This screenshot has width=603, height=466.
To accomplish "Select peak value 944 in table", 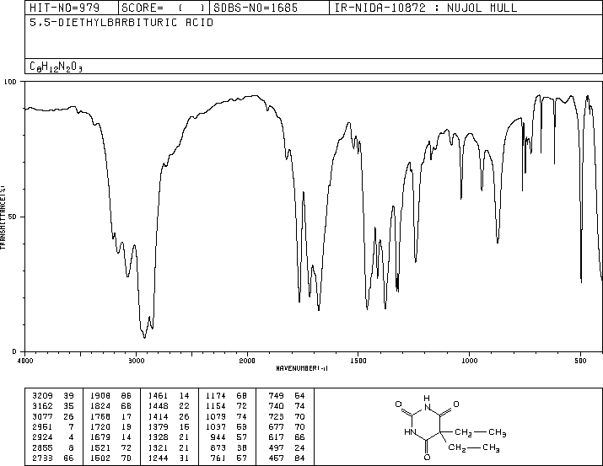I will coord(218,437).
